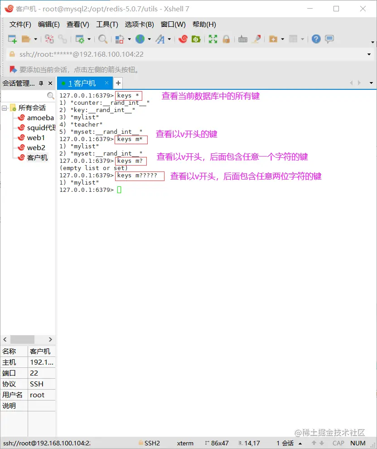Click the highlight pen toolbar icon
Image resolution: width=377 pixels, height=449 pixels.
click(256, 39)
